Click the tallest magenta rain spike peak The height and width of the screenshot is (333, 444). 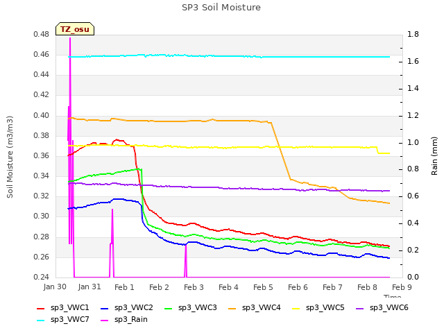tap(70, 38)
